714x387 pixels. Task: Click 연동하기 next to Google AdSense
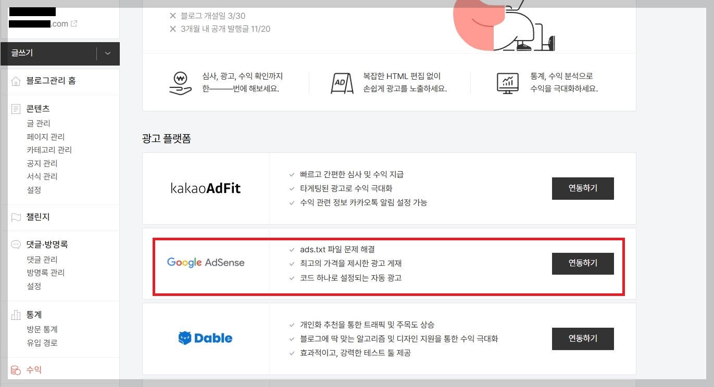tap(582, 263)
